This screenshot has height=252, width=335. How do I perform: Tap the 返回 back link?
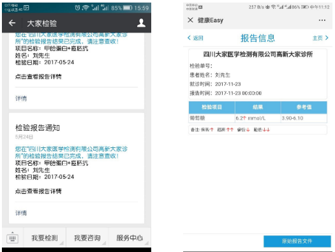[x=195, y=38]
